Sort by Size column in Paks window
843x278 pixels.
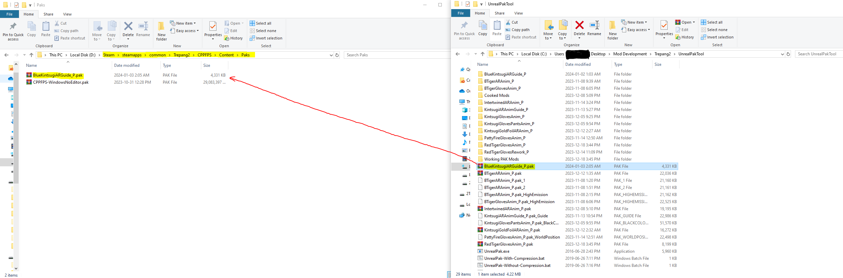[207, 65]
